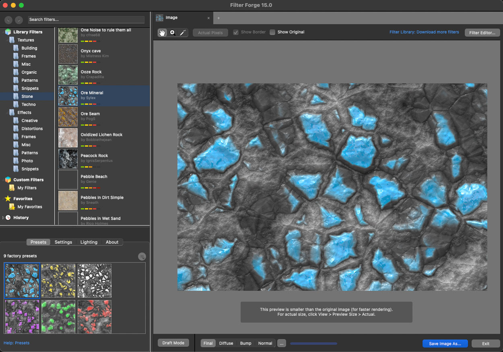The width and height of the screenshot is (503, 352).
Task: Open the My Filters folder
Action: click(x=27, y=188)
